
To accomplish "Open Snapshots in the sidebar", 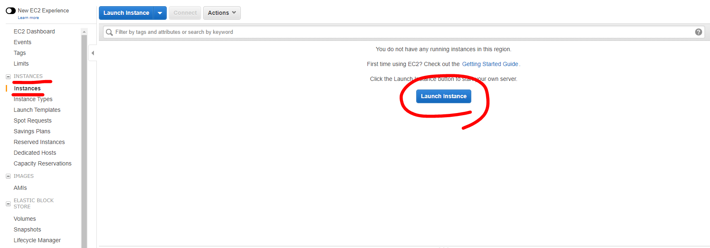I will coord(27,229).
